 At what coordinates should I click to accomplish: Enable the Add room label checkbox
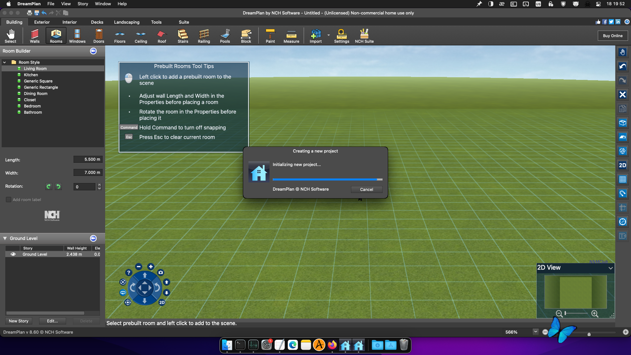coord(9,200)
